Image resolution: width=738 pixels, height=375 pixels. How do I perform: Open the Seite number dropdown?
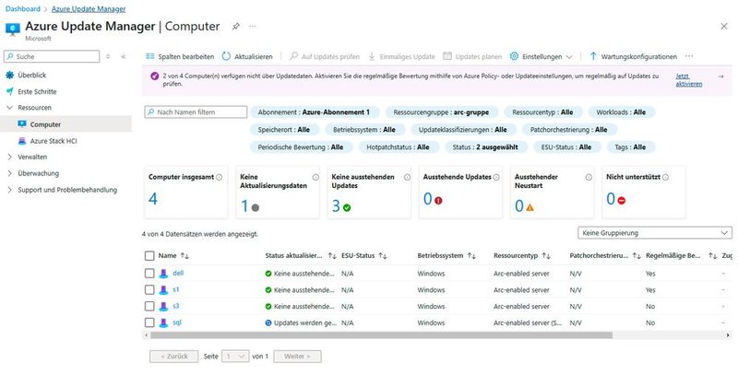tap(235, 357)
